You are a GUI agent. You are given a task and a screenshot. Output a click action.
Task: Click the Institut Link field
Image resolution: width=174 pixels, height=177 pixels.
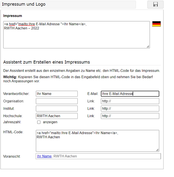pos(130,109)
